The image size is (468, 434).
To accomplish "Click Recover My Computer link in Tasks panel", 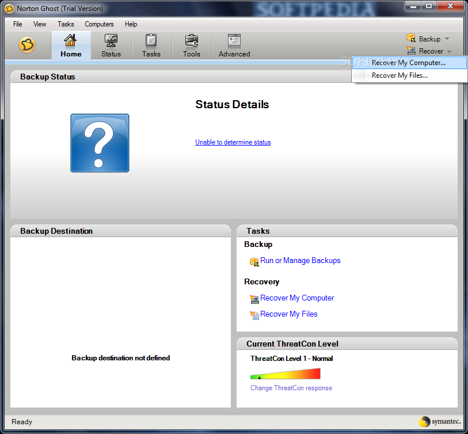I will [297, 298].
